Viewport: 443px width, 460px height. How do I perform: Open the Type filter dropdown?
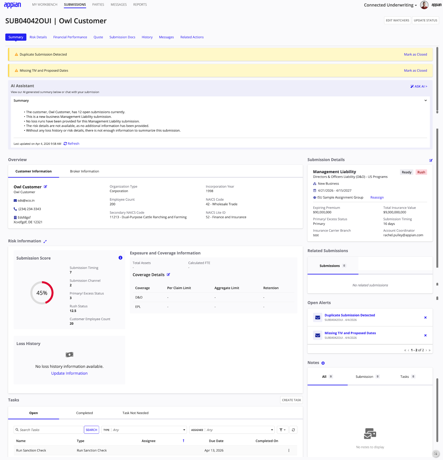point(144,430)
